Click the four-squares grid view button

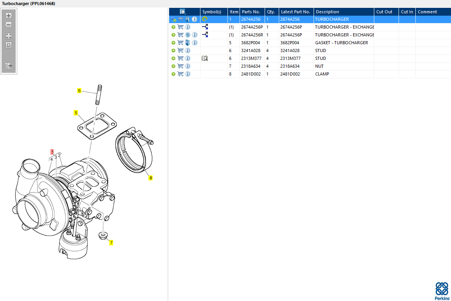pyautogui.click(x=9, y=36)
